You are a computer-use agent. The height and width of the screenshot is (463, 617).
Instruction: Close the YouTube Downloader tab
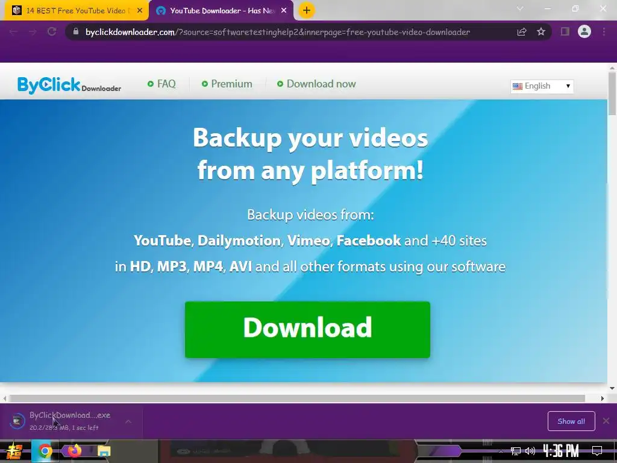click(284, 11)
